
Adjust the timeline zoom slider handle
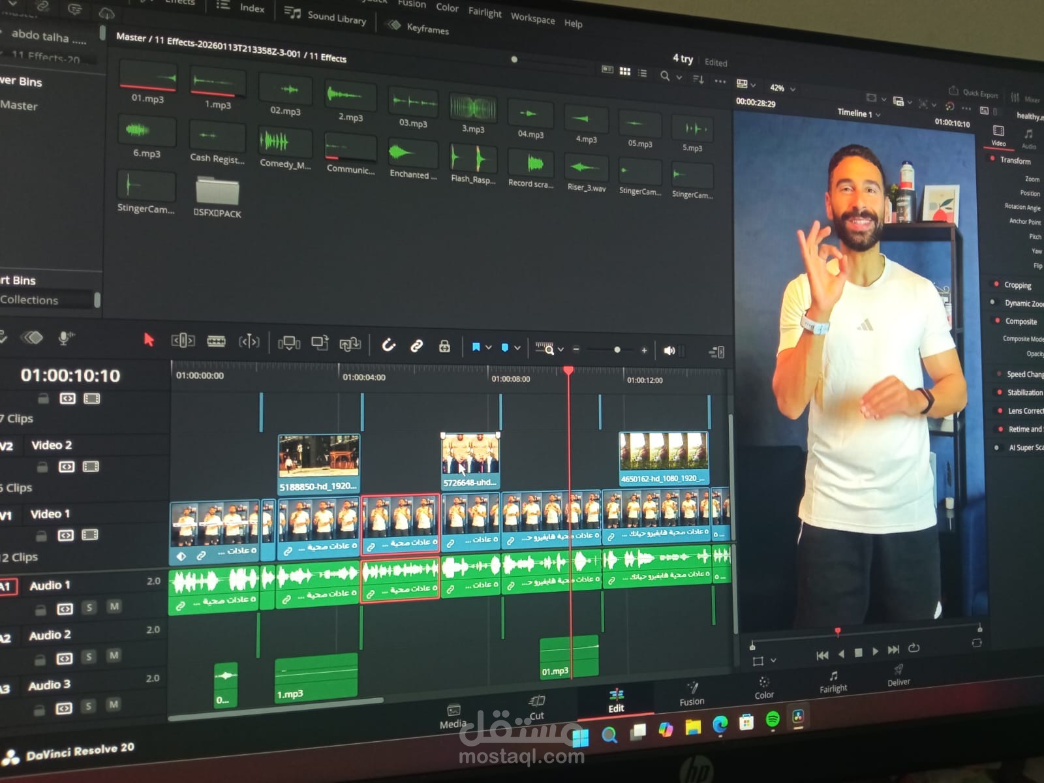(x=617, y=350)
